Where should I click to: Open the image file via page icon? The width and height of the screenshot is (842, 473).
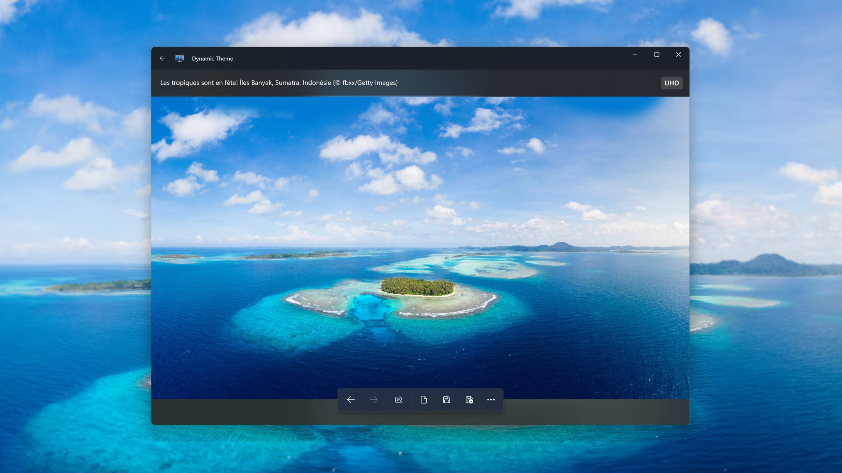tap(424, 400)
